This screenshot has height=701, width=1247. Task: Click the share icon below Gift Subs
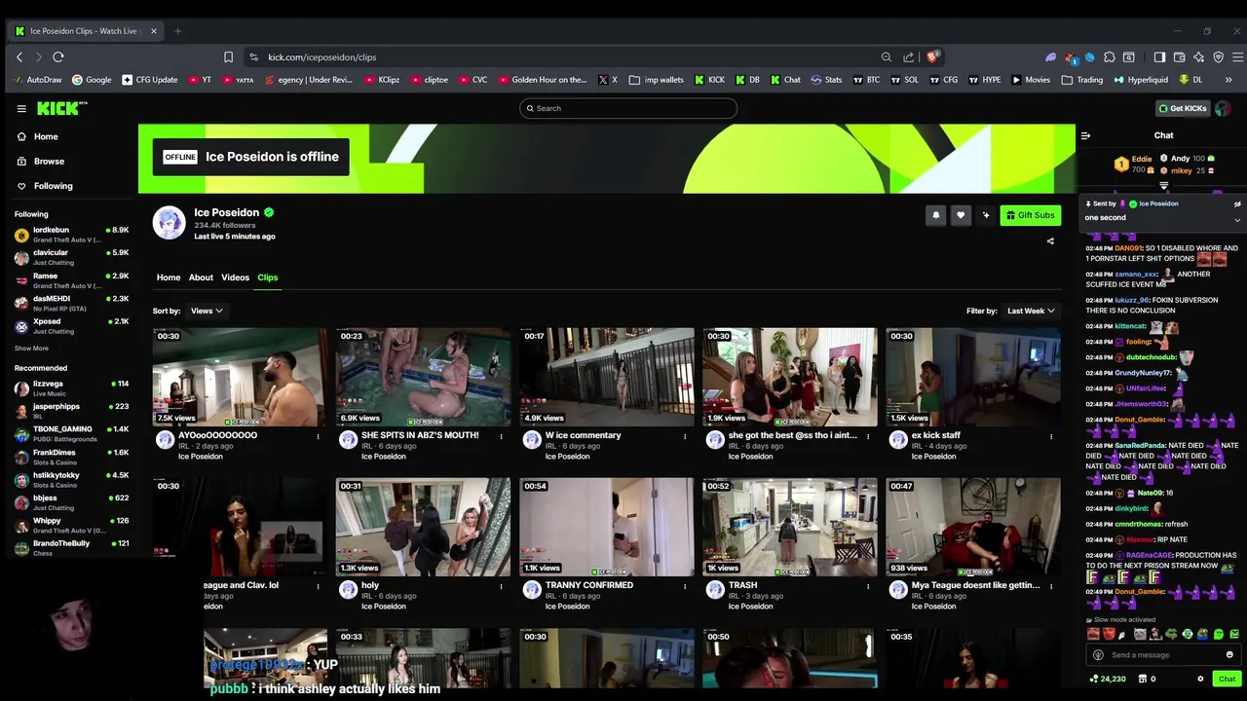(x=1050, y=240)
